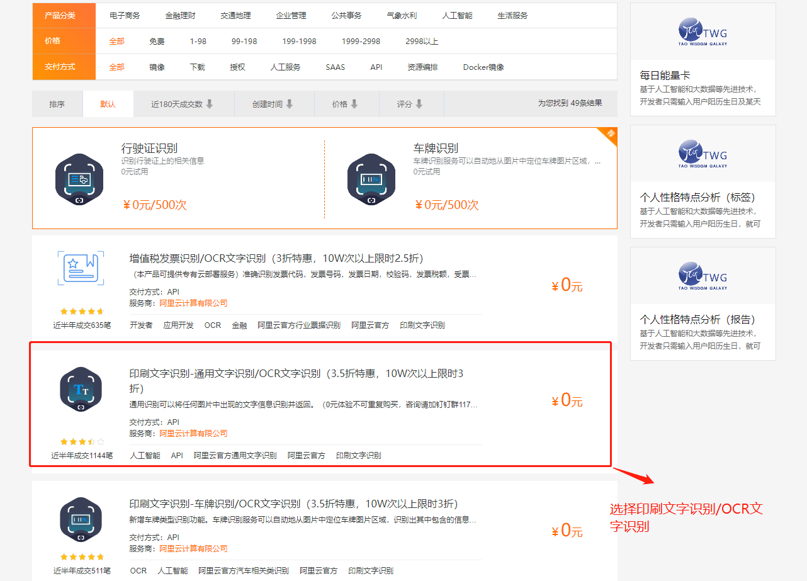The height and width of the screenshot is (581, 807).
Task: Select the API delivery method filter
Action: pos(376,67)
